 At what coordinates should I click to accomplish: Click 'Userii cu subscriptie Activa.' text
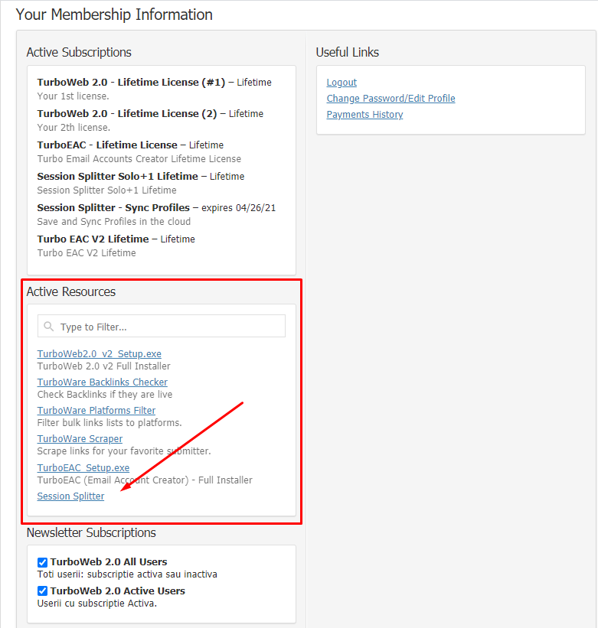pos(97,604)
